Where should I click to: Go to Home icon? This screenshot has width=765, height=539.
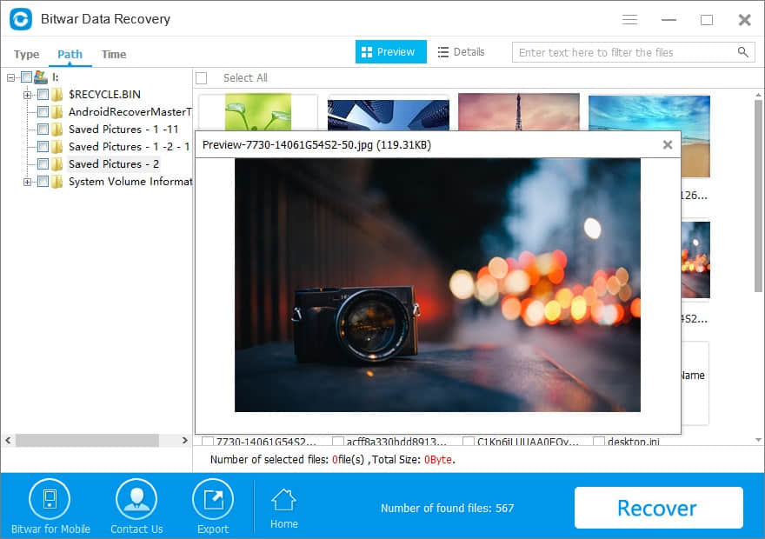[284, 500]
